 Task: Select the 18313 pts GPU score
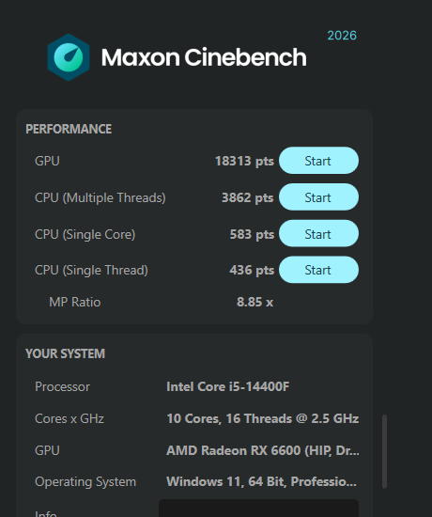click(x=244, y=161)
